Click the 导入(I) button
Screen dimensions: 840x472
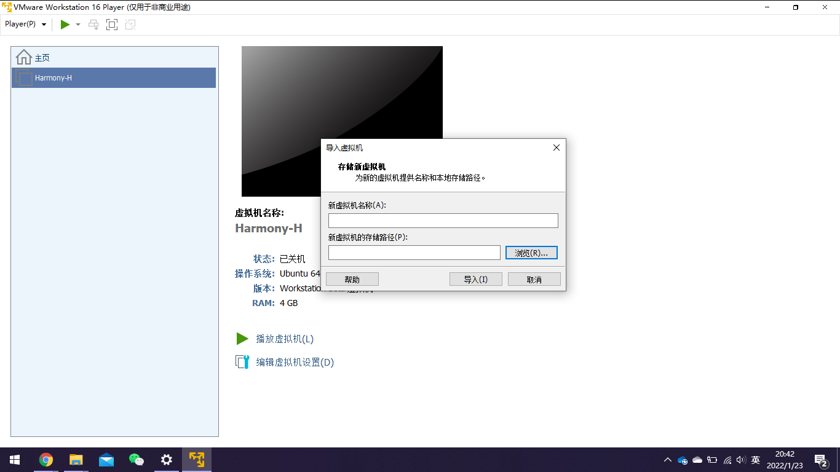pyautogui.click(x=476, y=279)
